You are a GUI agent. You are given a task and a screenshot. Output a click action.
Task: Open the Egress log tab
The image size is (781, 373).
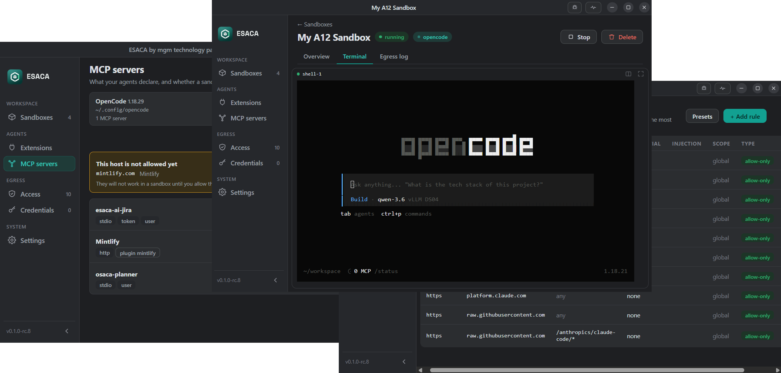pyautogui.click(x=394, y=56)
